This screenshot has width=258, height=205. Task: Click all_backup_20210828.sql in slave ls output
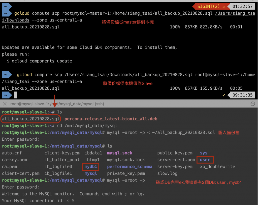(x=30, y=119)
